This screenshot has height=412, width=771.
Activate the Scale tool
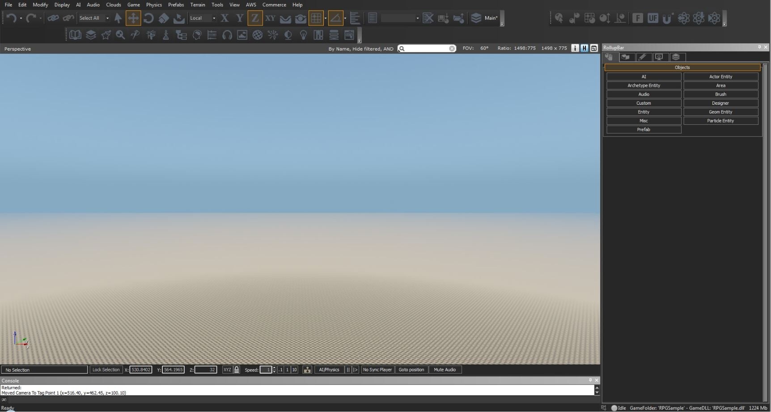click(x=164, y=18)
